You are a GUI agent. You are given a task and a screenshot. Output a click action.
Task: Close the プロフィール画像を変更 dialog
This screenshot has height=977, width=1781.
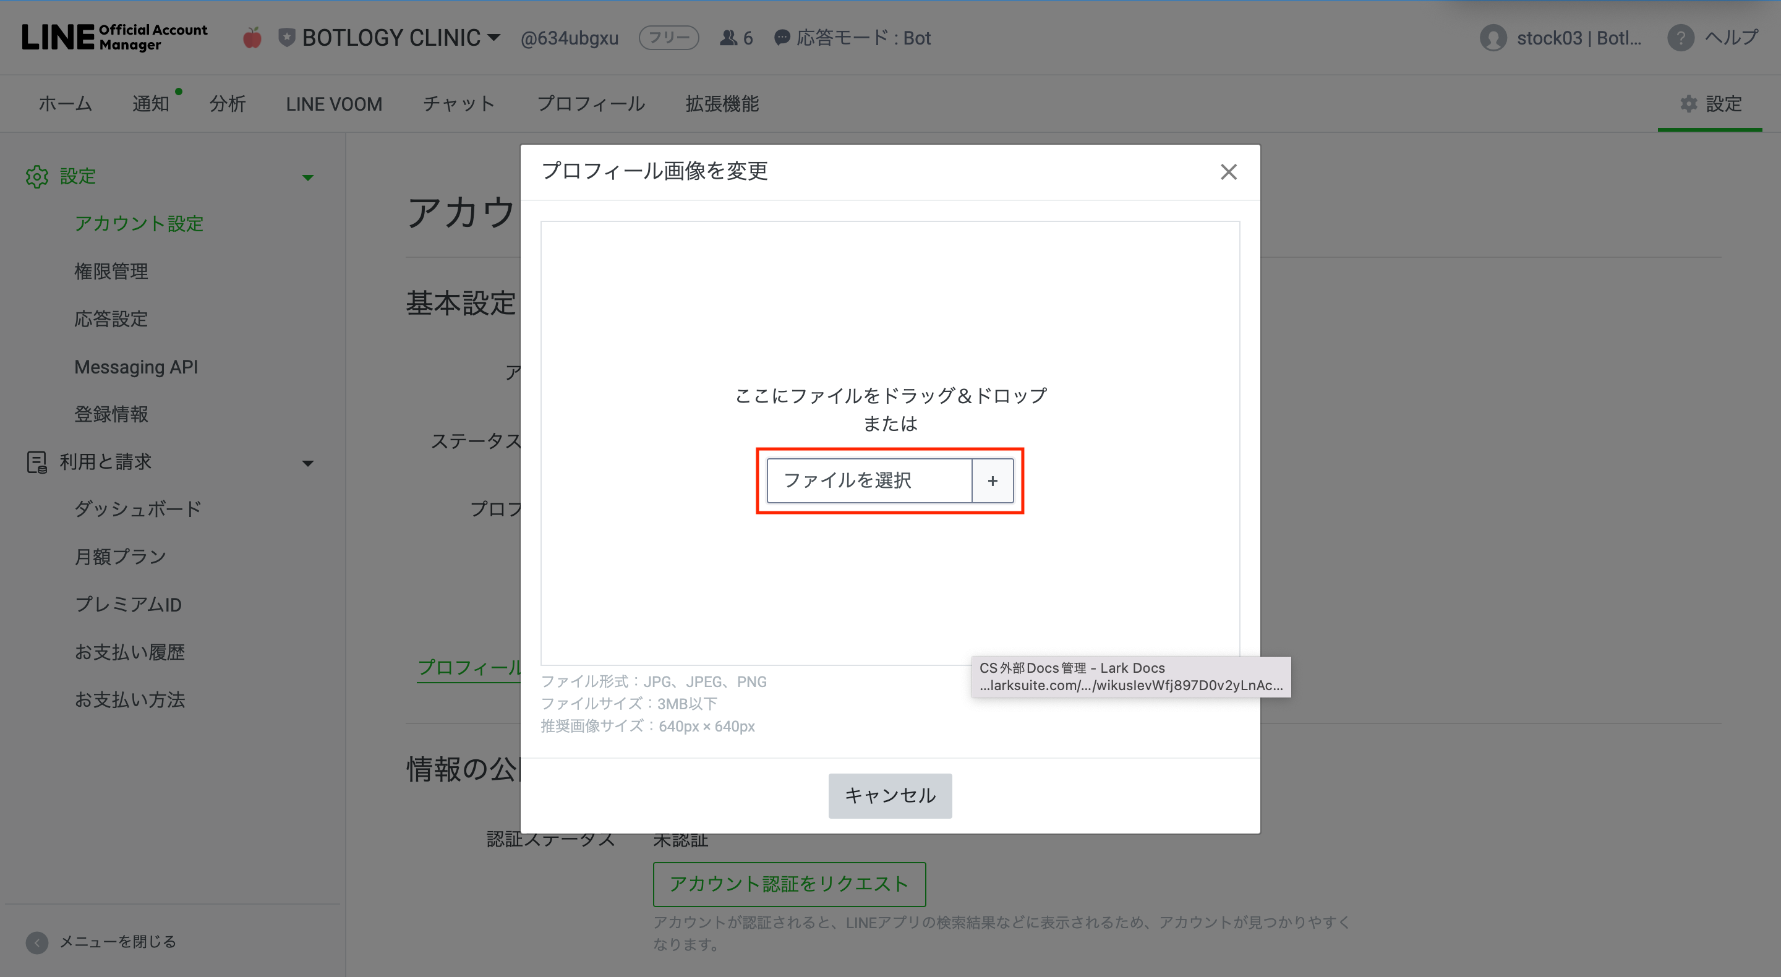(x=1228, y=171)
